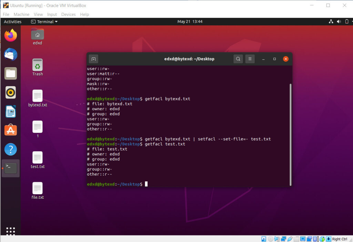Image resolution: width=353 pixels, height=242 pixels.
Task: Select the bytexd.txt desktop file
Action: tap(38, 98)
